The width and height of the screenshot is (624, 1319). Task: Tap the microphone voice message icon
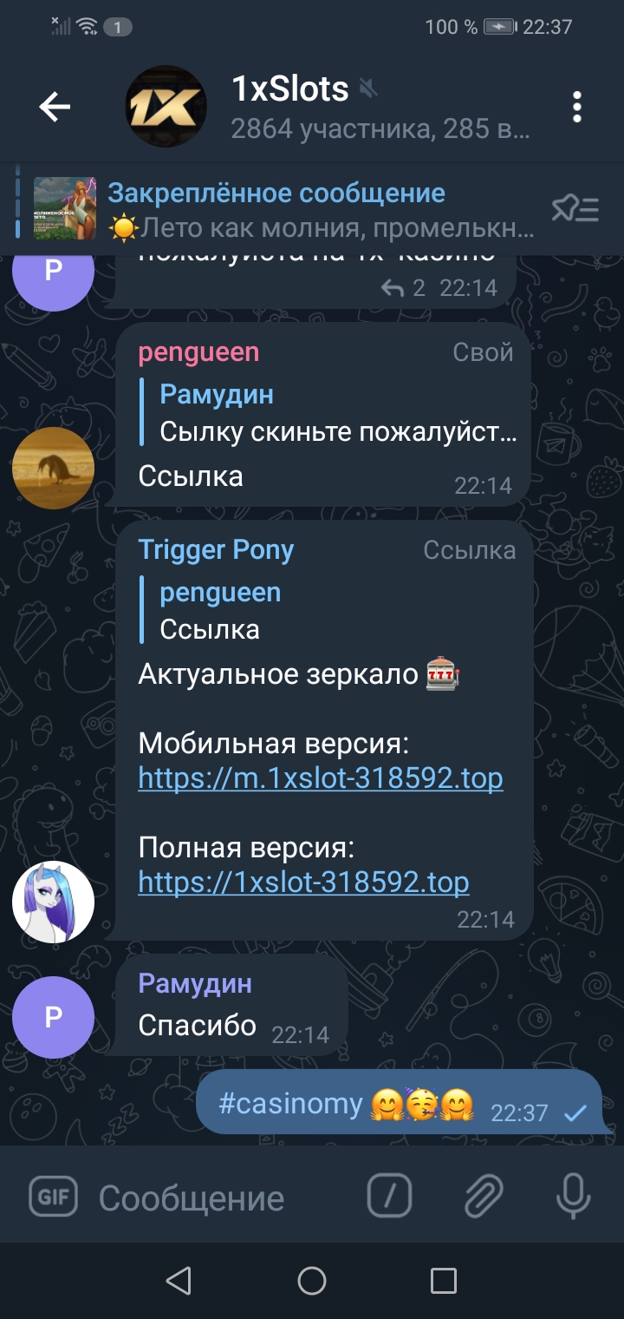[x=573, y=1198]
